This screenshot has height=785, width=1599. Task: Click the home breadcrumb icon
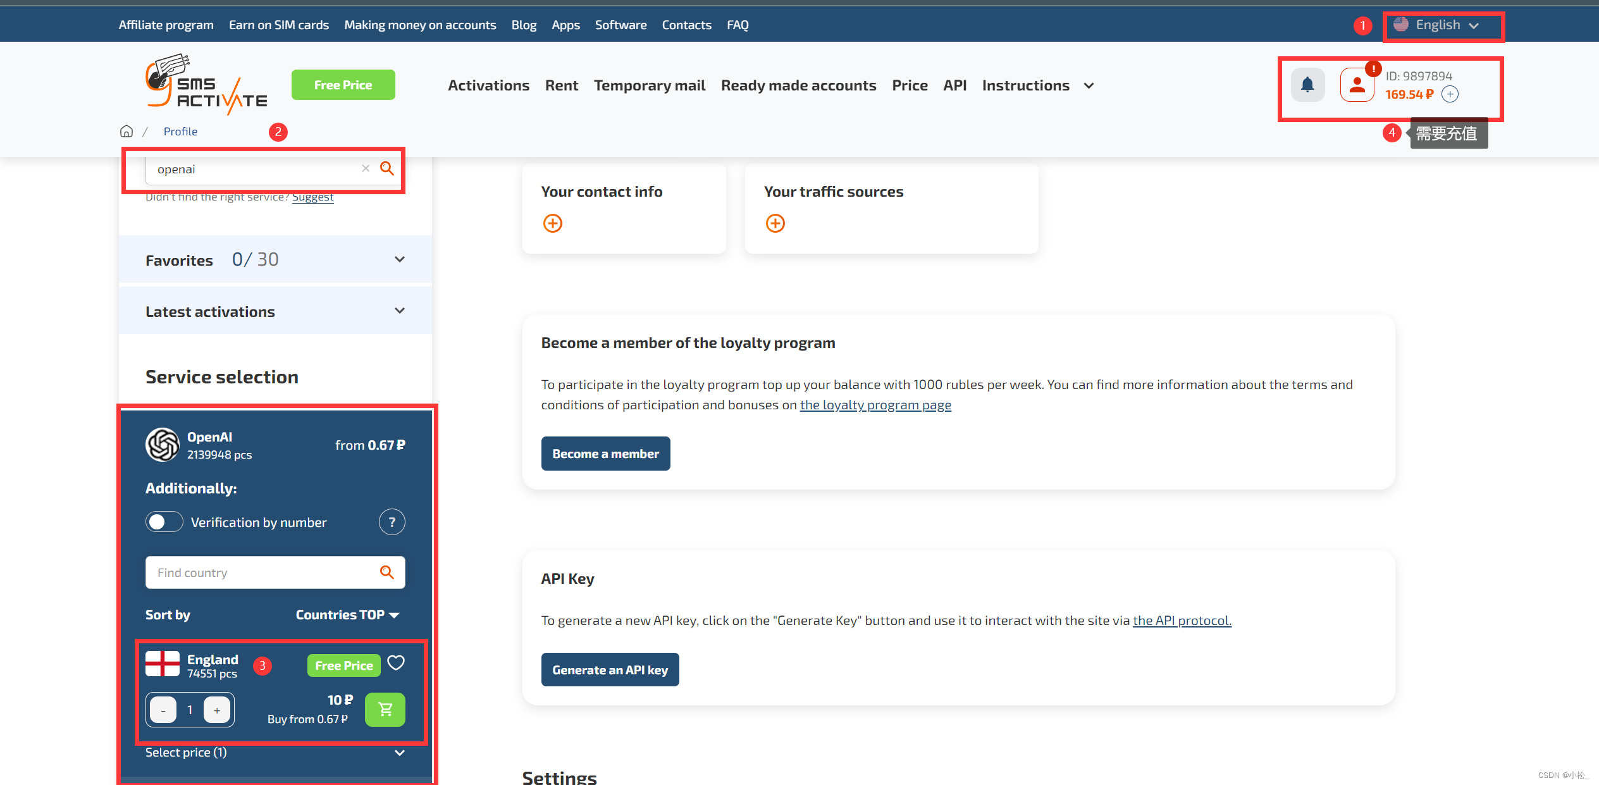pyautogui.click(x=127, y=131)
